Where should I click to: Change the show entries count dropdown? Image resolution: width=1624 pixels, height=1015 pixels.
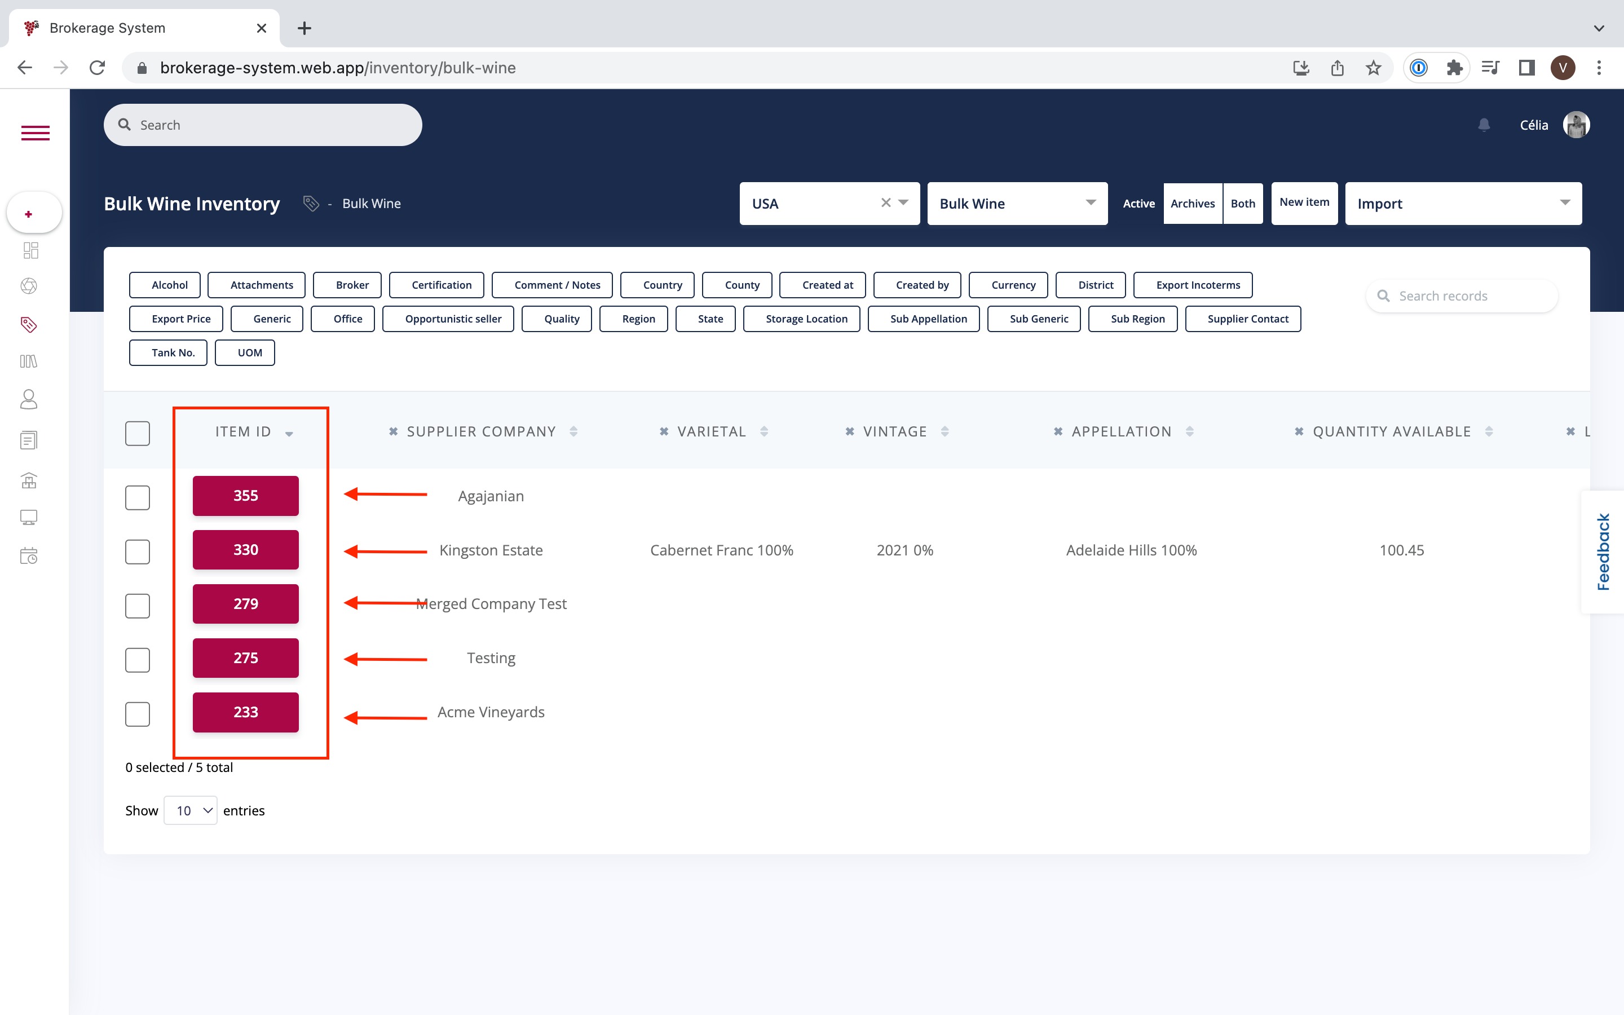pyautogui.click(x=191, y=810)
